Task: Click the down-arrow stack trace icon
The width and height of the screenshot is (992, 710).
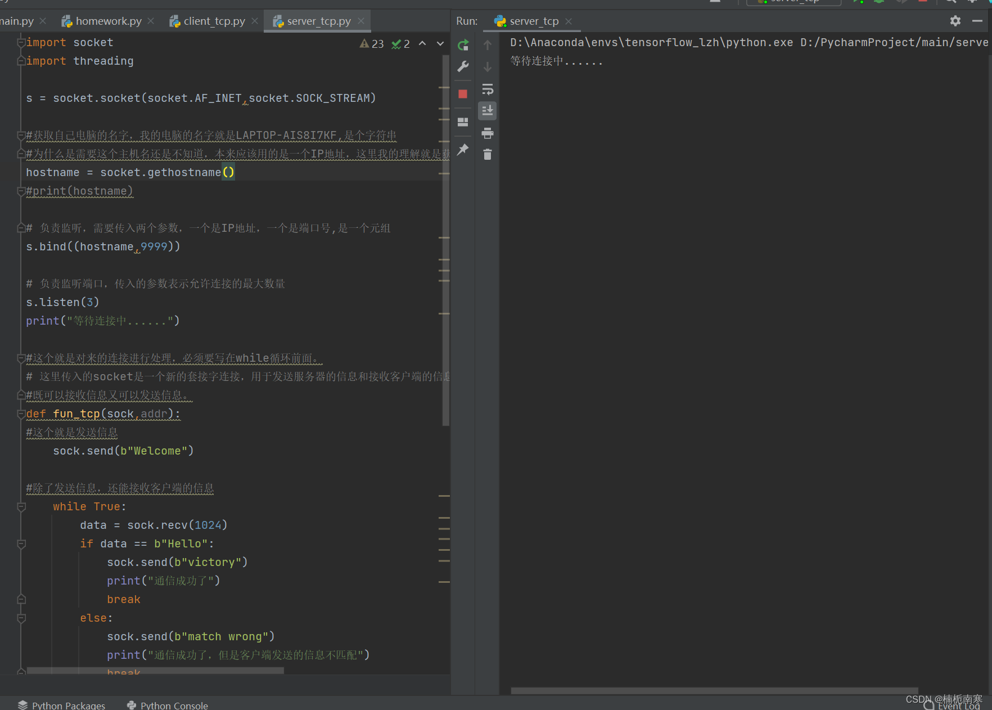Action: click(x=488, y=67)
